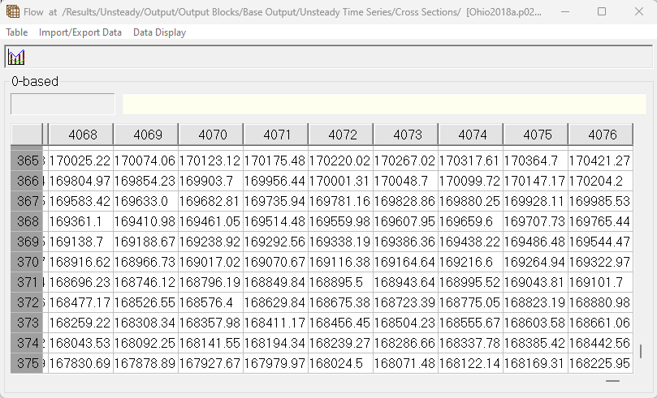Click cell value 168746.12
657x398 pixels.
pos(145,282)
